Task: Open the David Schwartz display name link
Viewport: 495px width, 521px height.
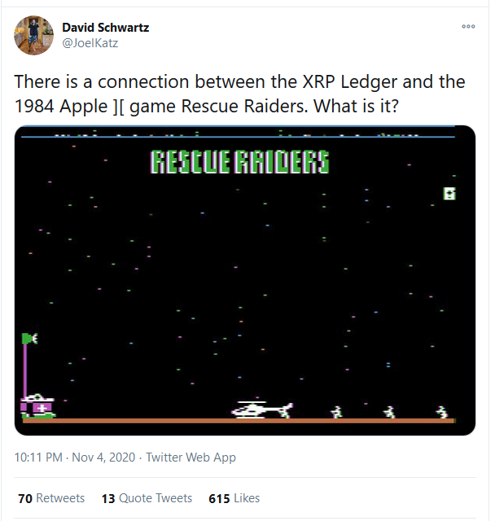Action: click(x=106, y=28)
